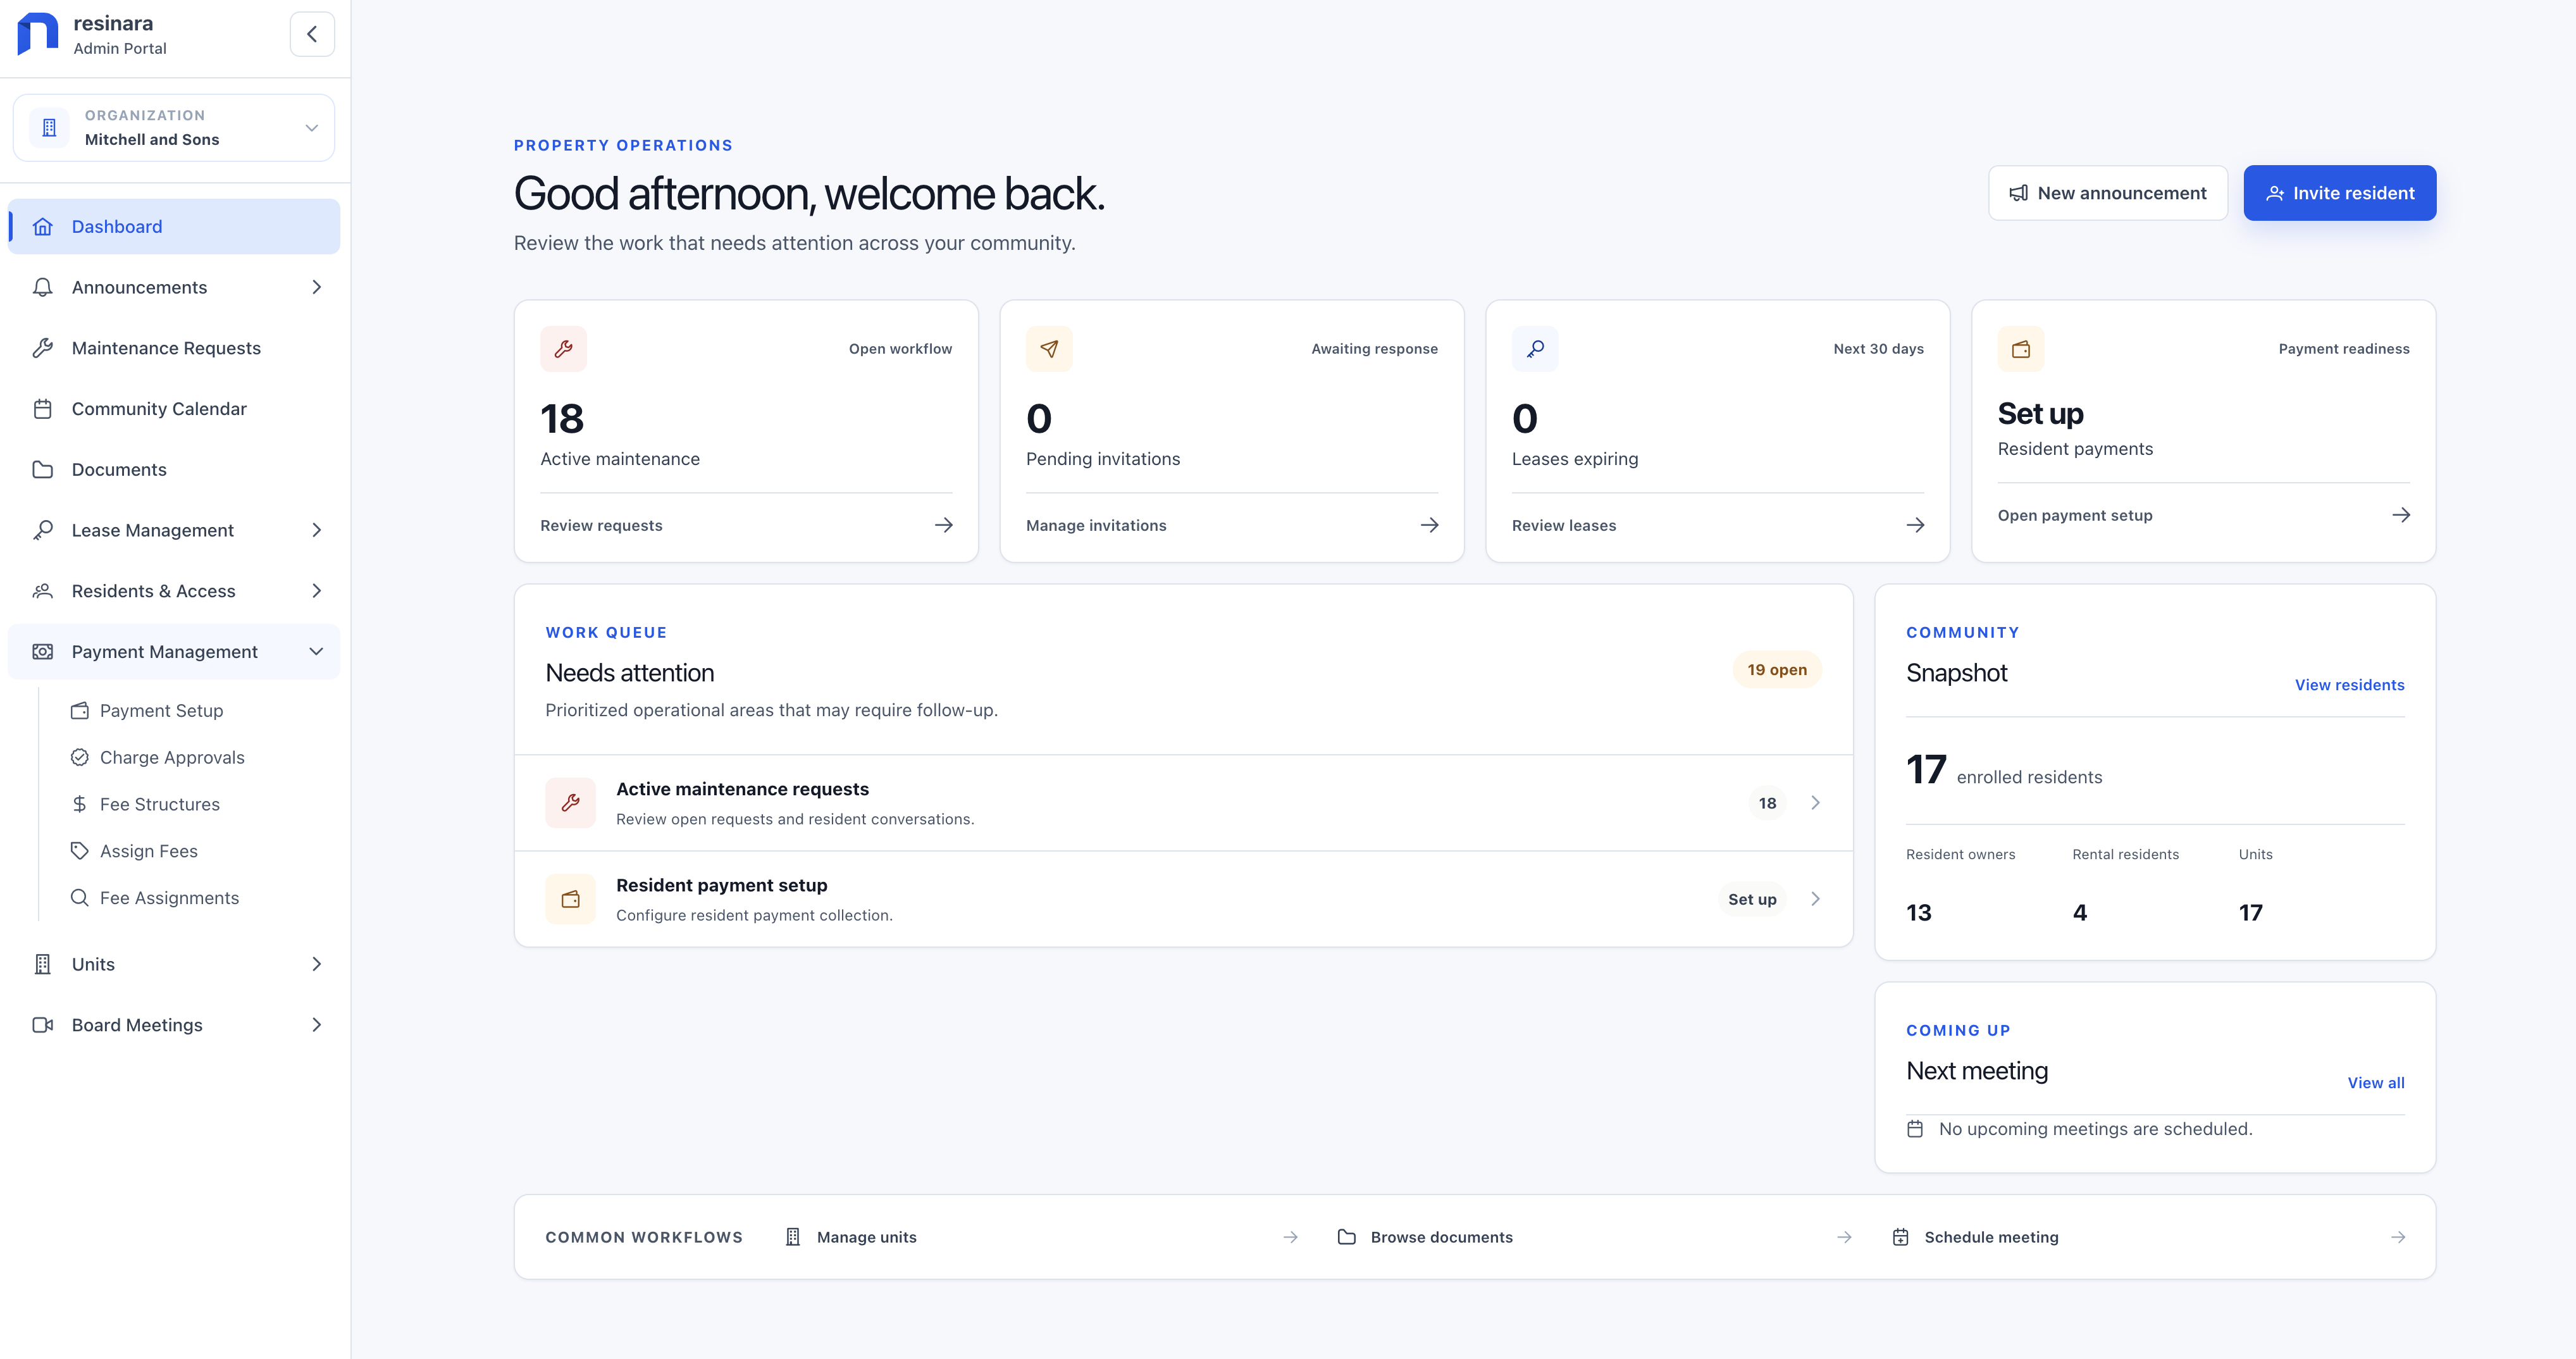Click the Documents folder icon in sidebar
This screenshot has width=2576, height=1359.
click(43, 470)
